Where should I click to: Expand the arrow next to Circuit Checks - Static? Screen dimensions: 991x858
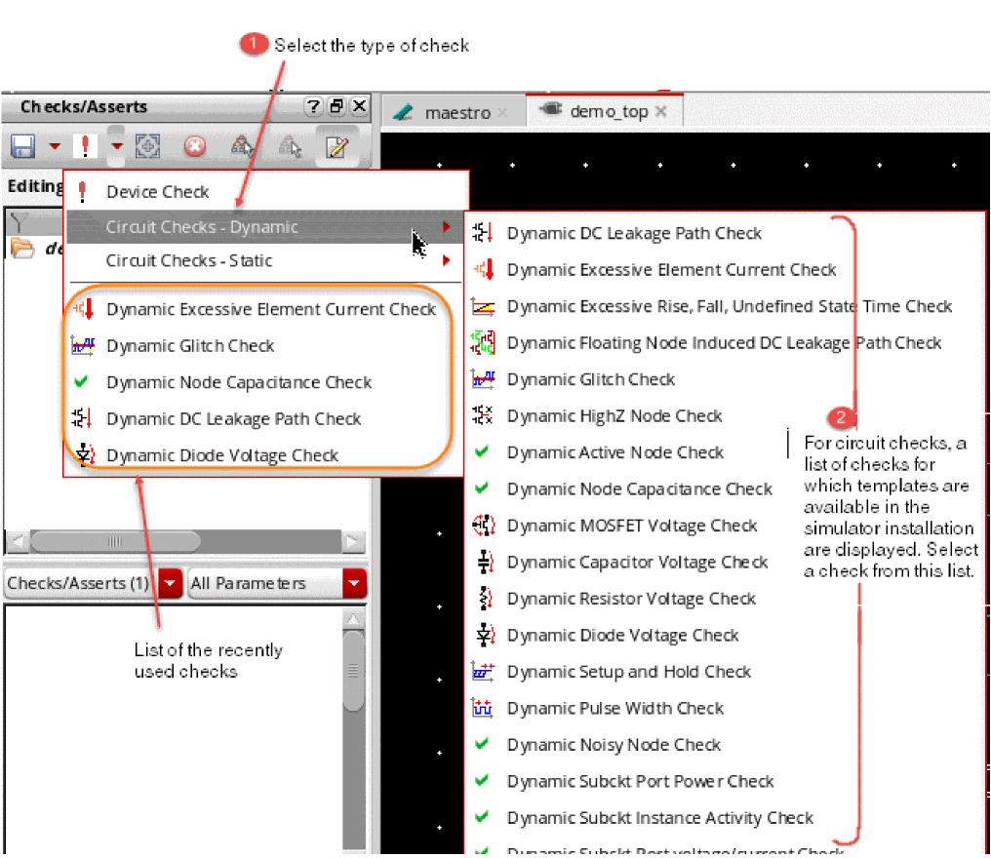tap(447, 260)
